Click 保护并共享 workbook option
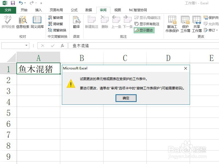The width and height of the screenshot is (219, 164). (x=211, y=18)
